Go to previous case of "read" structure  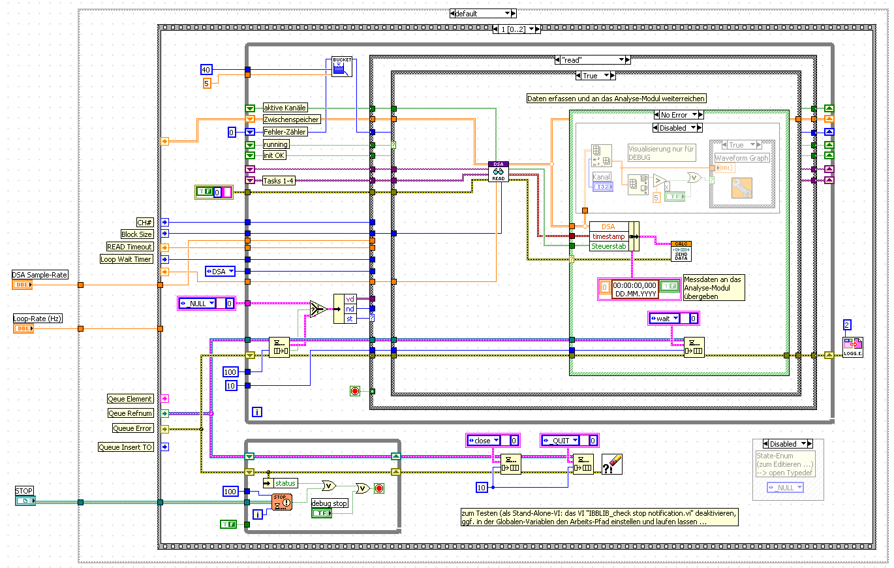point(557,60)
